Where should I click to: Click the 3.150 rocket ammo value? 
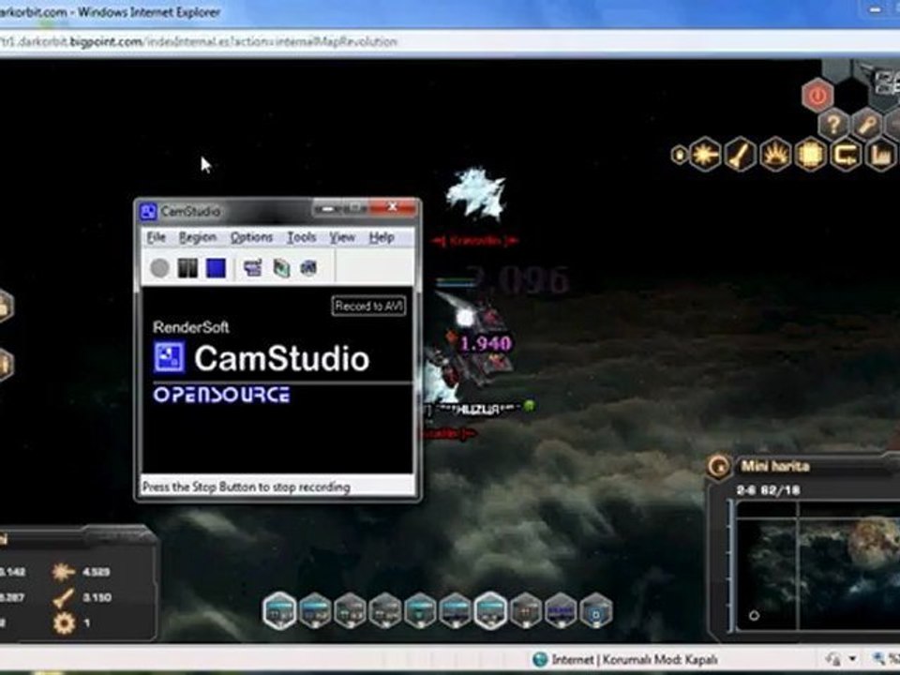click(x=96, y=597)
